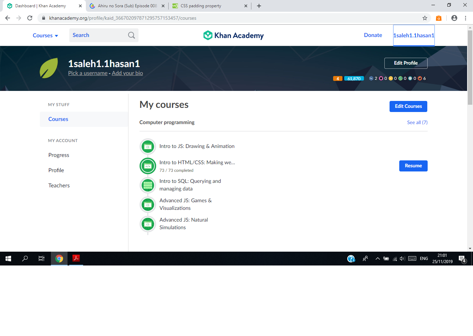473x336 pixels.
Task: Switch to Ahiru no Sora tab
Action: pos(127,6)
